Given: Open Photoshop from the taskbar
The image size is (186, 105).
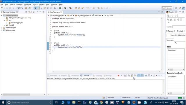Looking at the screenshot, I should pyautogui.click(x=85, y=102).
